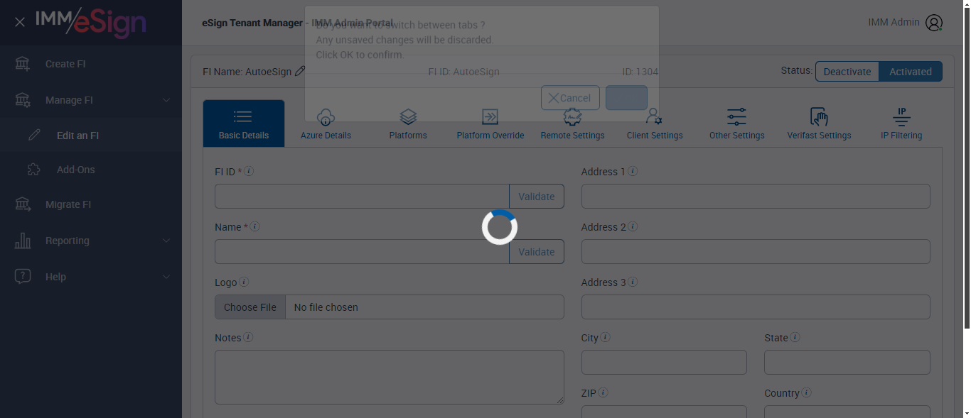Open the IMM Admin user profile icon
Viewport: 971px width, 418px height.
934,23
